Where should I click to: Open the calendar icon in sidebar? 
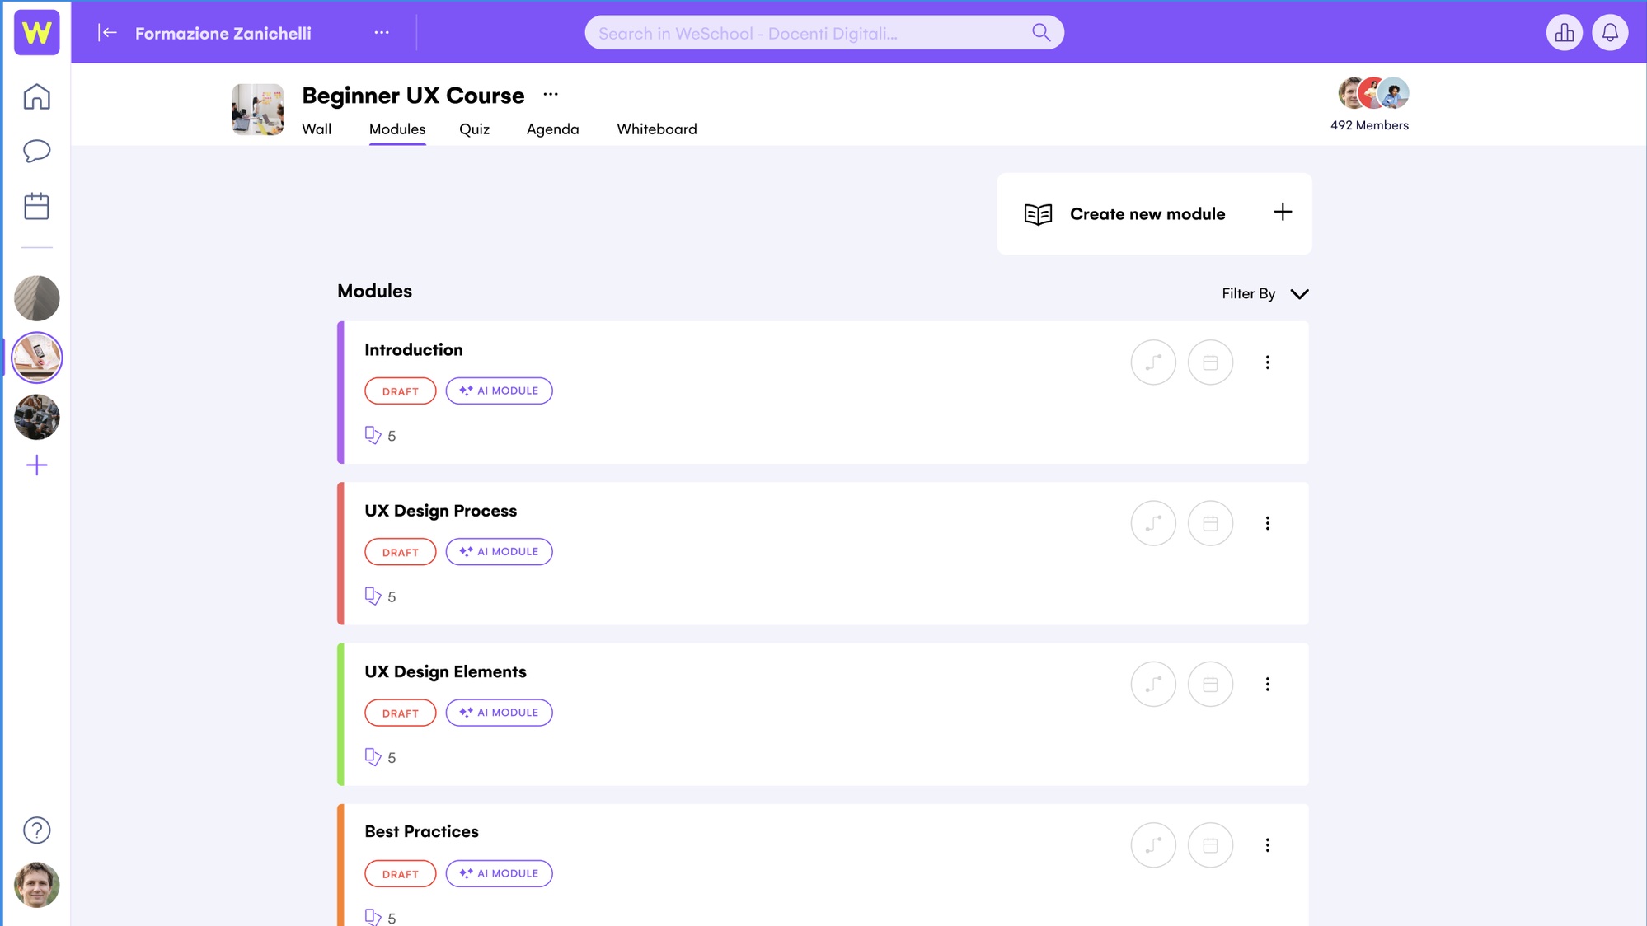(x=36, y=206)
